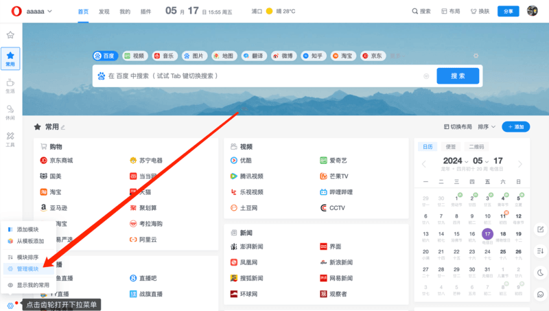Switch to the 发现 tab
Image resolution: width=549 pixels, height=311 pixels.
(x=104, y=12)
